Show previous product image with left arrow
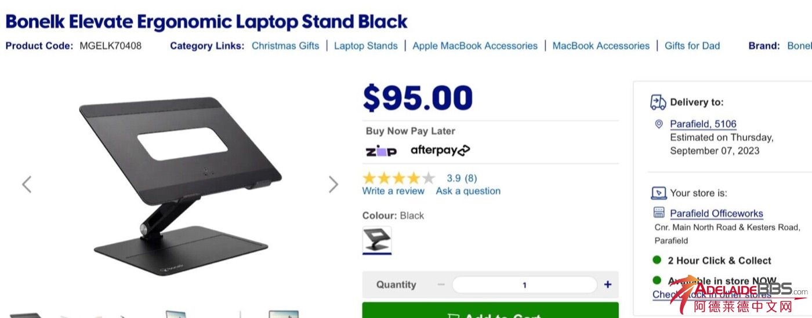The image size is (812, 318). (x=27, y=184)
